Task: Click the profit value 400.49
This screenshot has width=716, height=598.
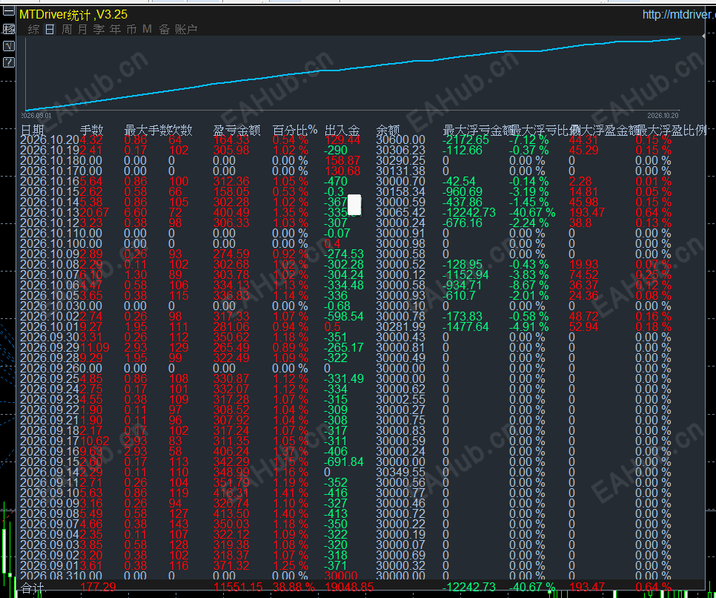Action: point(231,213)
